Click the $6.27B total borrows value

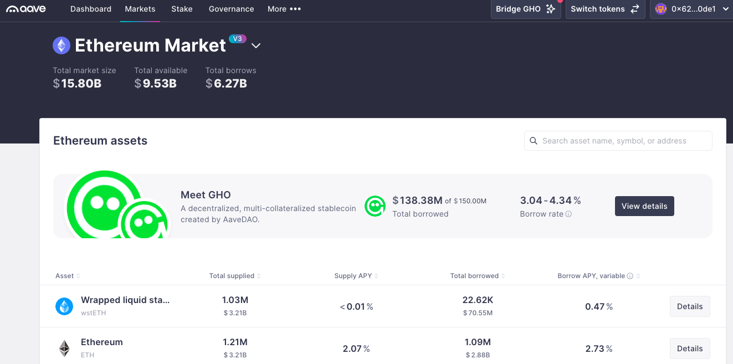click(226, 84)
